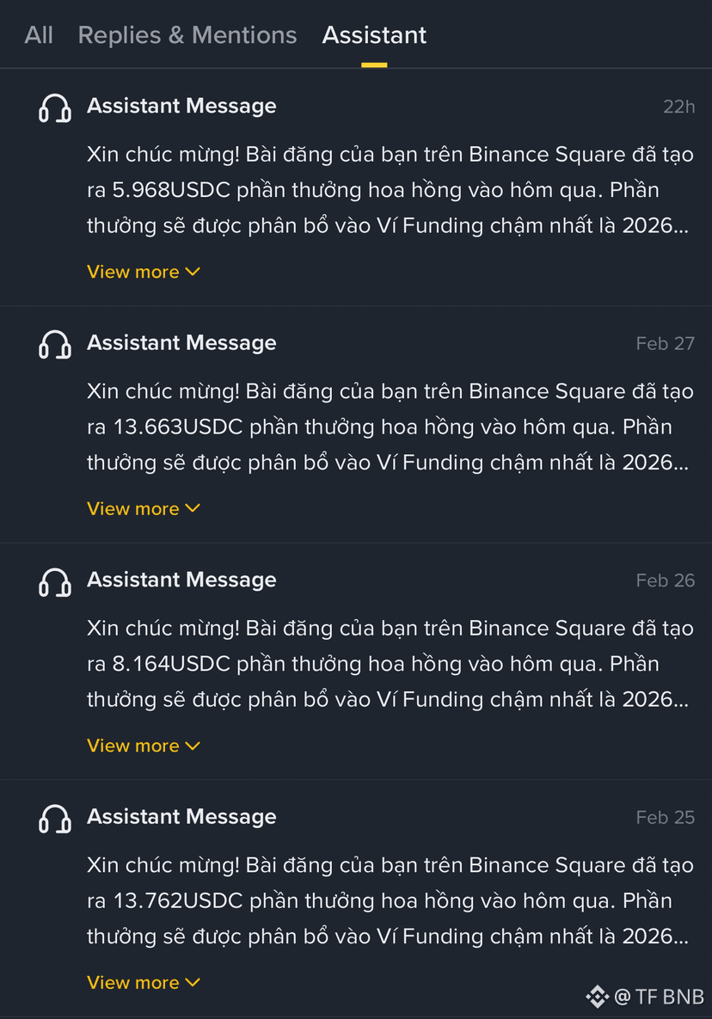Click the 22h timestamp
Viewport: 712px width, 1019px height.
point(678,107)
